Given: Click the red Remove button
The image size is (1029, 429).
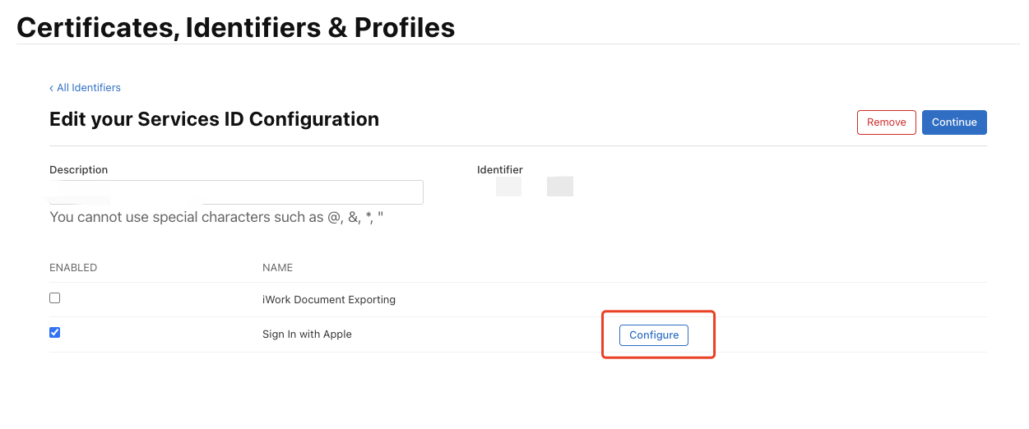Looking at the screenshot, I should coord(886,122).
